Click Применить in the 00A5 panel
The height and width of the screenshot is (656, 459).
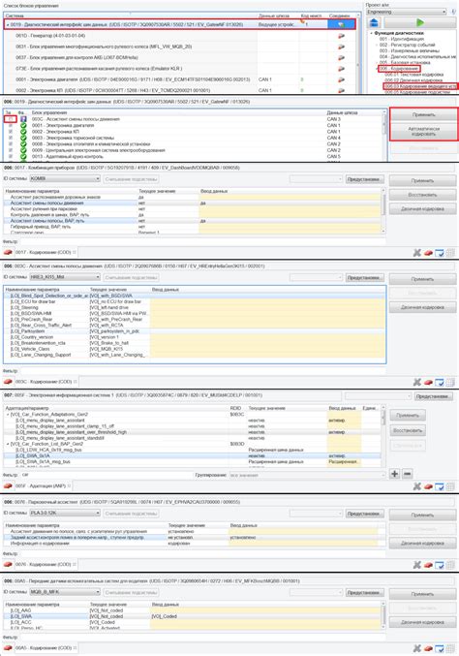click(x=422, y=594)
